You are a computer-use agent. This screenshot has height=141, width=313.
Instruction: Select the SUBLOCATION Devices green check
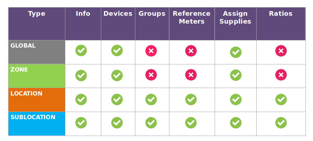[117, 123]
